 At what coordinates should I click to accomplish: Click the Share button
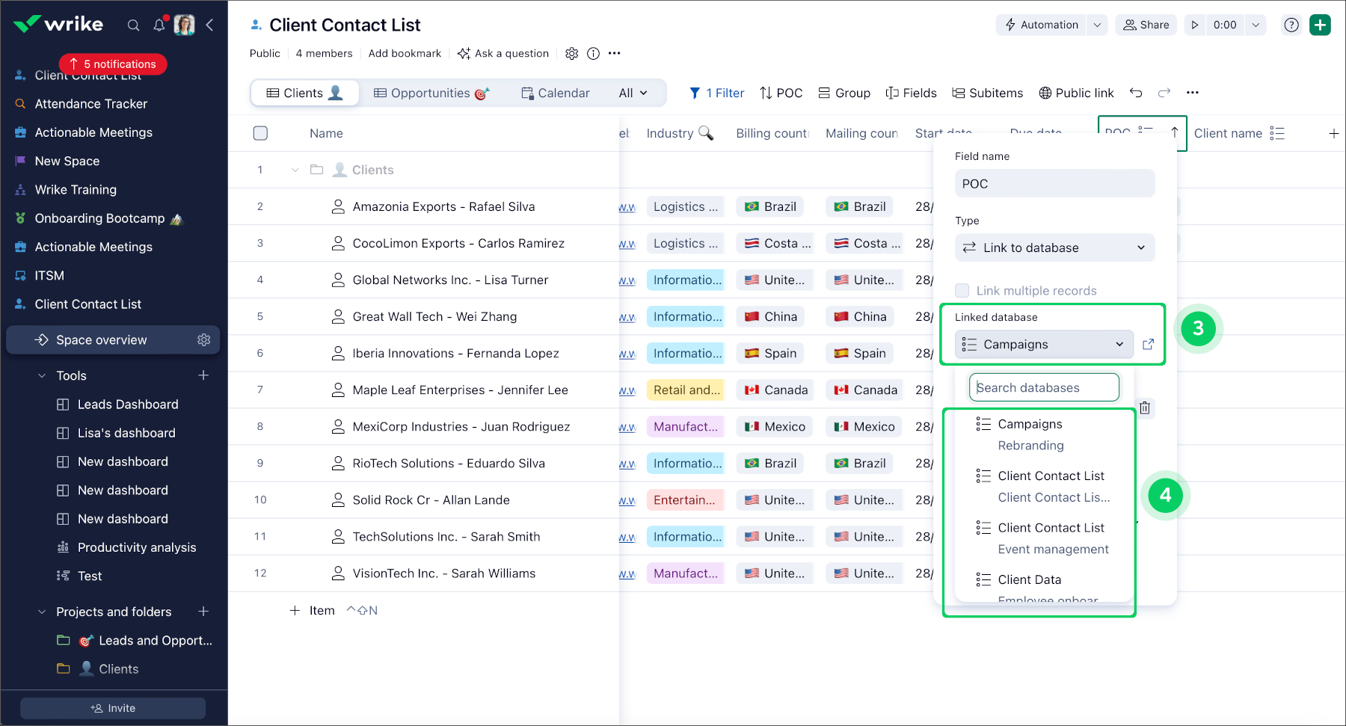point(1146,25)
